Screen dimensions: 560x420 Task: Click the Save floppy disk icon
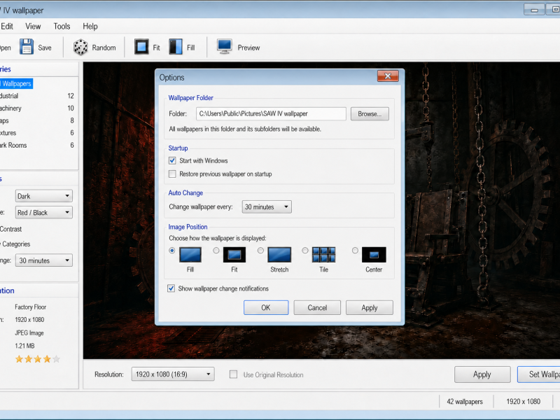click(27, 47)
